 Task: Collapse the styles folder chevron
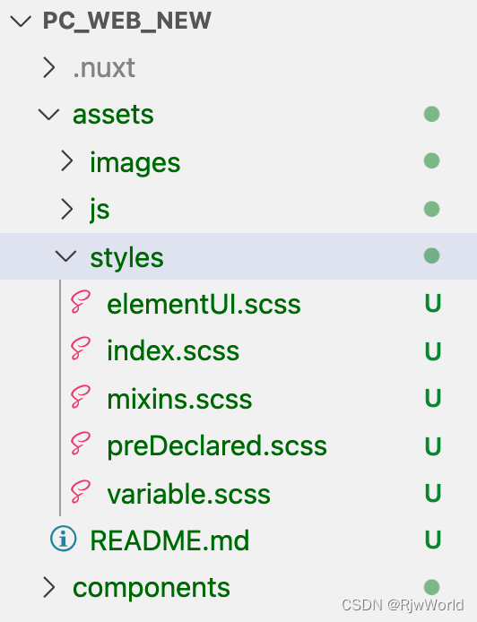65,255
